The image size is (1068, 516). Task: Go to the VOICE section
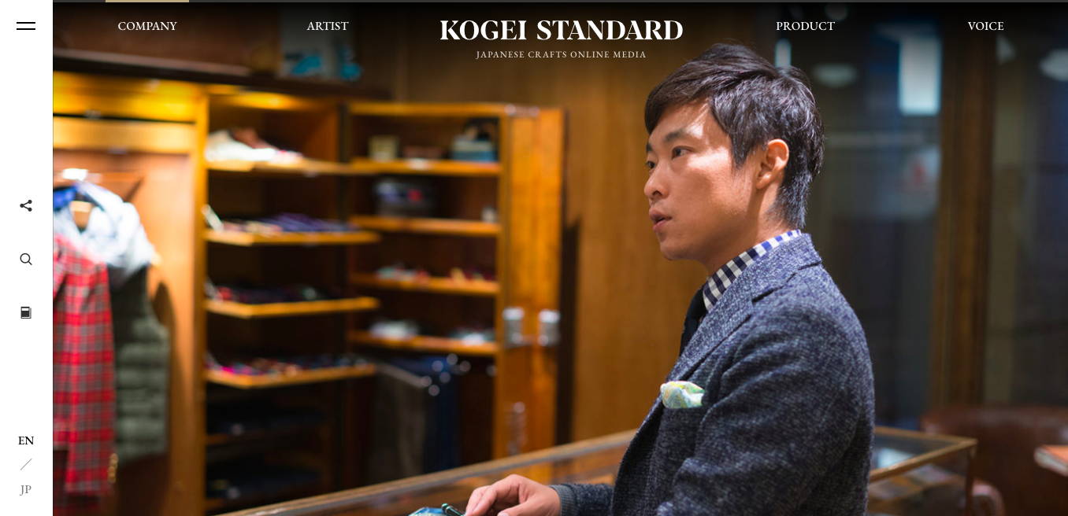[985, 26]
